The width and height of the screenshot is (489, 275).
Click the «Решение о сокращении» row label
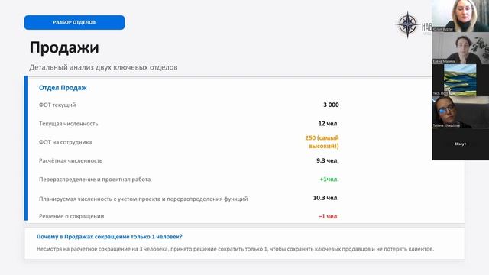tap(71, 216)
